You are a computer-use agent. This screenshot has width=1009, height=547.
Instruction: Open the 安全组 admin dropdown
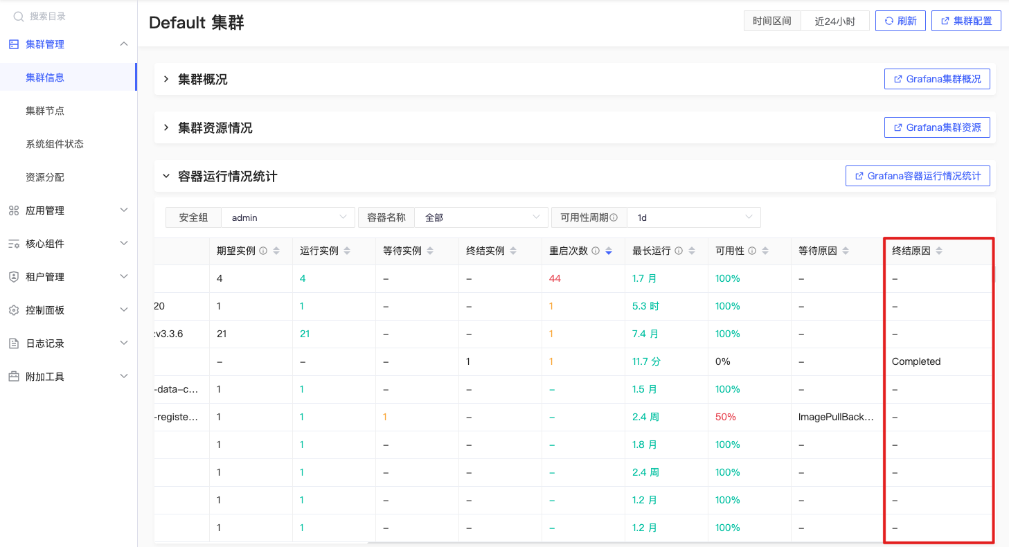287,217
